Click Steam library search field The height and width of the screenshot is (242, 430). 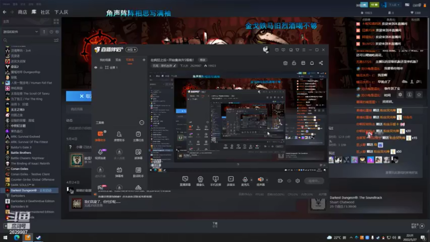pos(27,40)
